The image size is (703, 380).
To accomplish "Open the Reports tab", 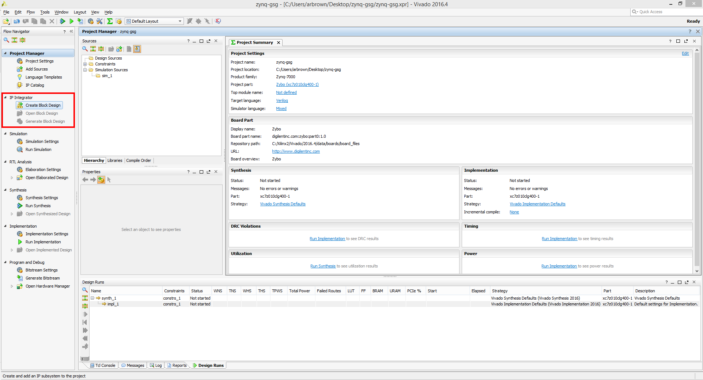I will click(x=177, y=365).
